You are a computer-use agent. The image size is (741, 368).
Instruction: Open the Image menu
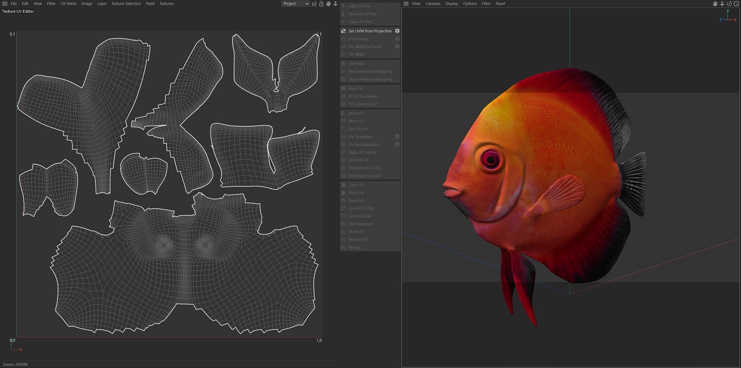click(87, 3)
